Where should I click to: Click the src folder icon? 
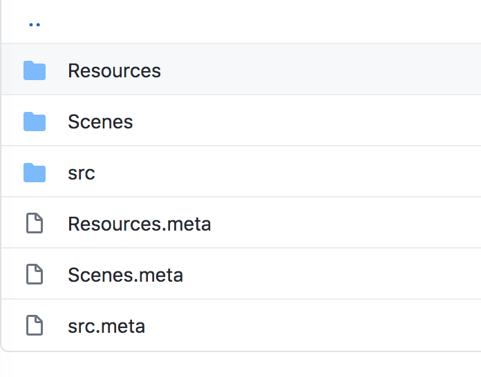point(35,173)
